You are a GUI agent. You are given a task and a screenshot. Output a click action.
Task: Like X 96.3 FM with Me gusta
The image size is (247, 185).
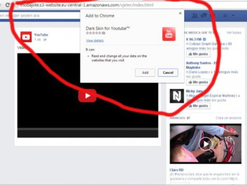[198, 54]
